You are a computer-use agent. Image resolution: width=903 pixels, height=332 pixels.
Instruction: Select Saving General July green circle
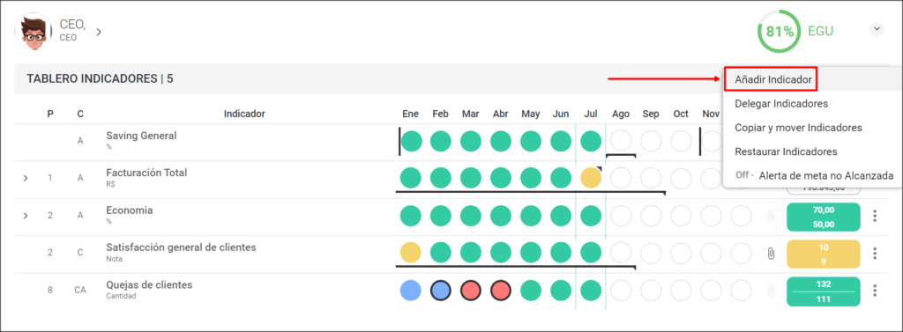pos(591,141)
